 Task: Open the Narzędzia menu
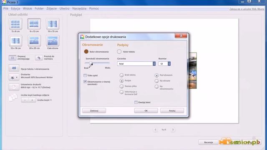(79, 8)
